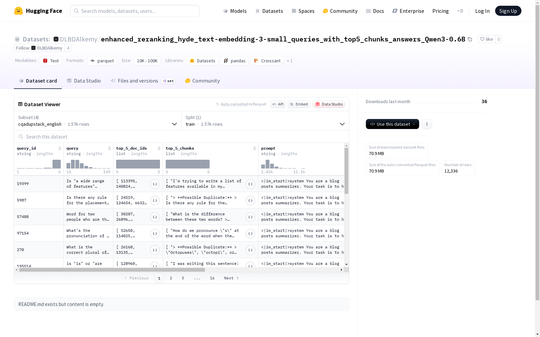The width and height of the screenshot is (540, 337).
Task: Select the Dataset card tab
Action: (38, 81)
